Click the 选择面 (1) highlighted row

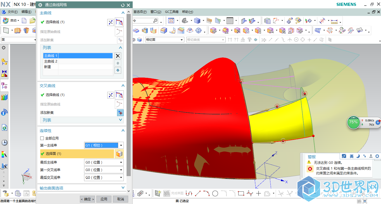77,154
